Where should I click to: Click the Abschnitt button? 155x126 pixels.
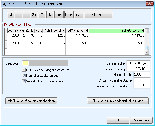coord(98,15)
